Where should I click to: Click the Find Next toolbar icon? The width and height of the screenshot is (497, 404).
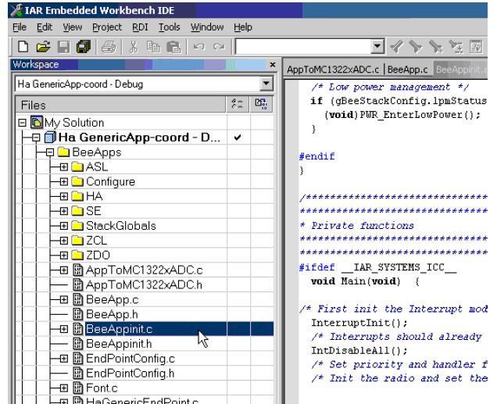pos(416,47)
